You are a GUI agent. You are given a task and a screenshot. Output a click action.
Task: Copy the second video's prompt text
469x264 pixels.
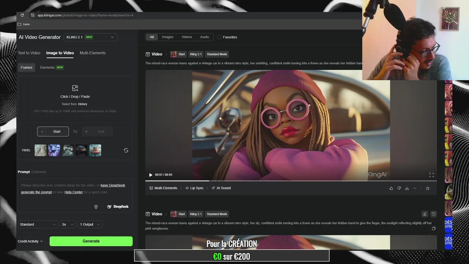(434, 228)
